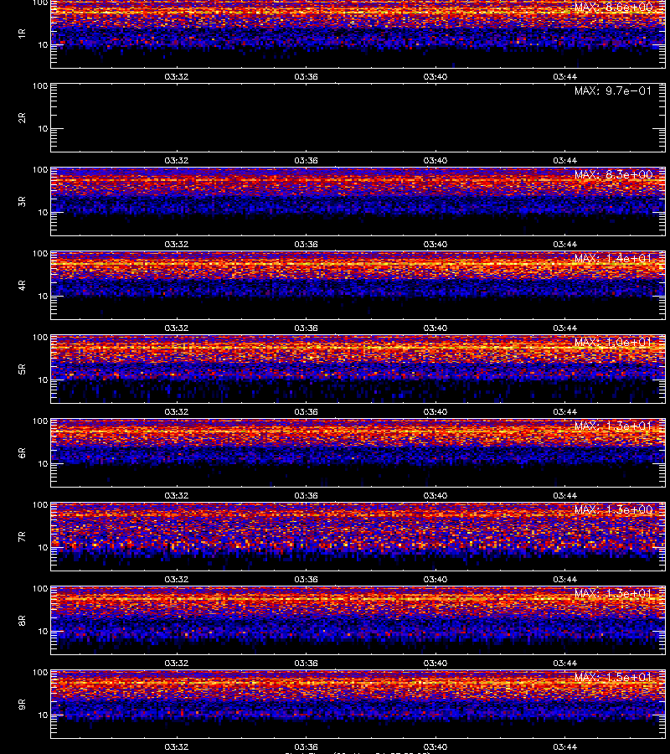Click the 03:44 time label beneath panel 3R

(564, 245)
